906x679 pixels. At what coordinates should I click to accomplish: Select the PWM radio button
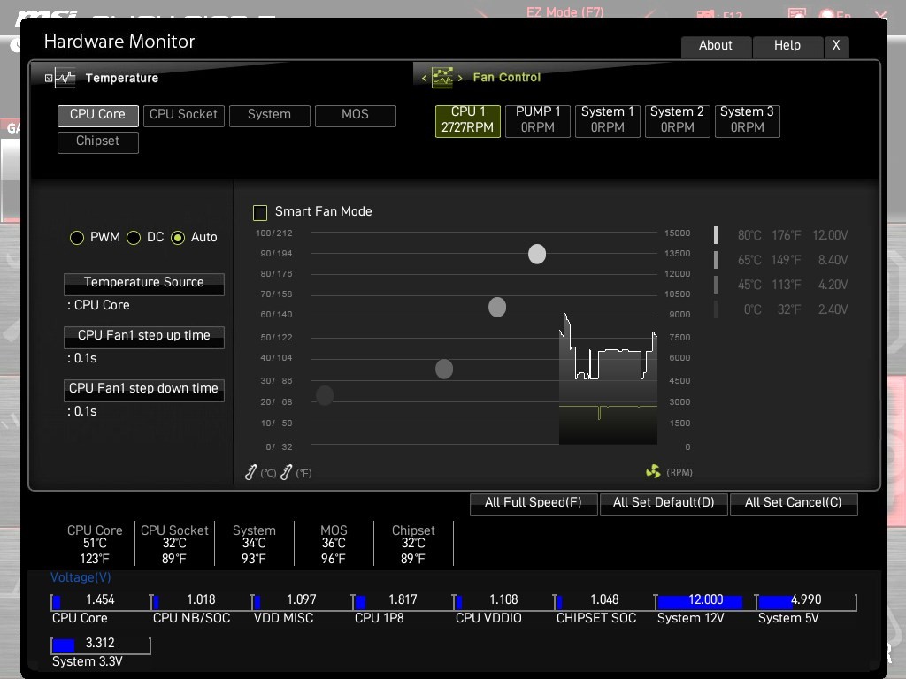click(77, 238)
